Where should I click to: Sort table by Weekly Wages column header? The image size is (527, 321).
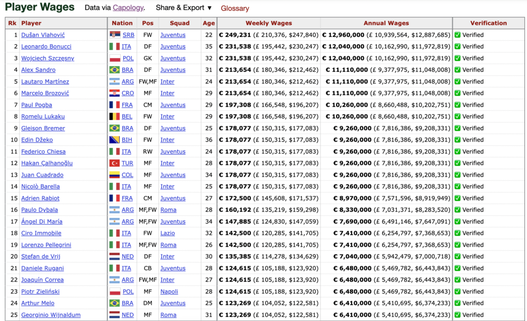[x=268, y=23]
